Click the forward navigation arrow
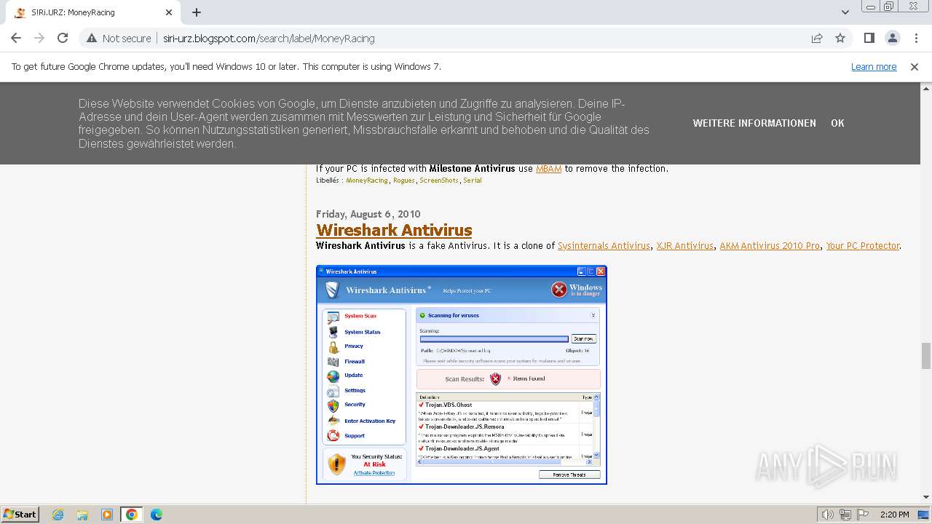This screenshot has width=932, height=524. 39,38
